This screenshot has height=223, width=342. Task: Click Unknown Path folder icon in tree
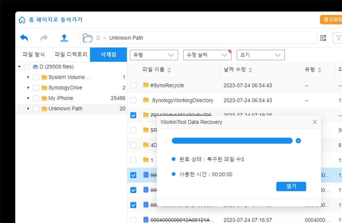tap(44, 109)
